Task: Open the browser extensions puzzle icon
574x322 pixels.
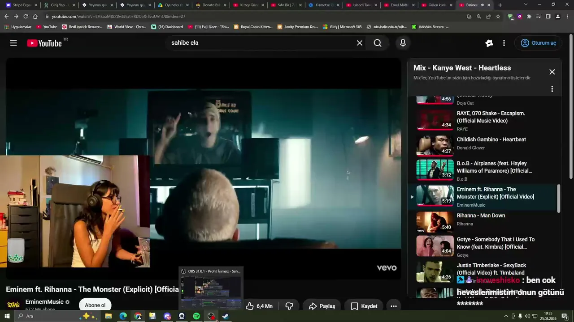Action: coord(529,17)
